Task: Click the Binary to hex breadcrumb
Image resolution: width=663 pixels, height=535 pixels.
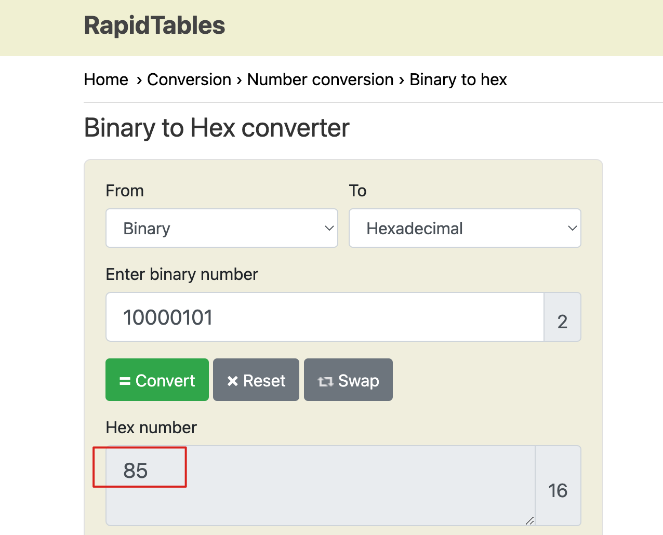Action: pos(458,79)
